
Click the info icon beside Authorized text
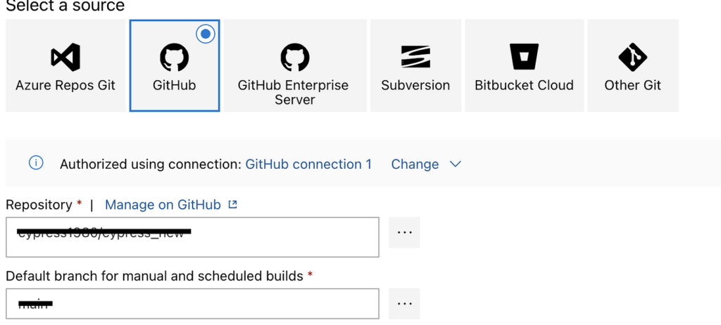click(x=36, y=162)
